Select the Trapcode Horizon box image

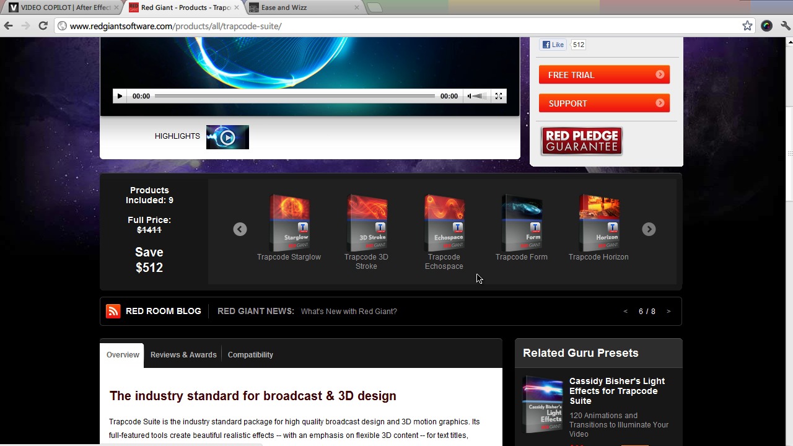[599, 222]
